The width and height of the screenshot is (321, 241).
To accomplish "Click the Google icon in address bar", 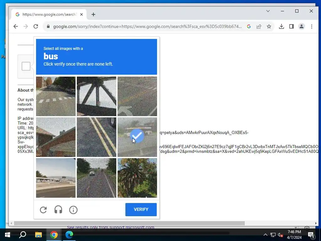I will [249, 26].
